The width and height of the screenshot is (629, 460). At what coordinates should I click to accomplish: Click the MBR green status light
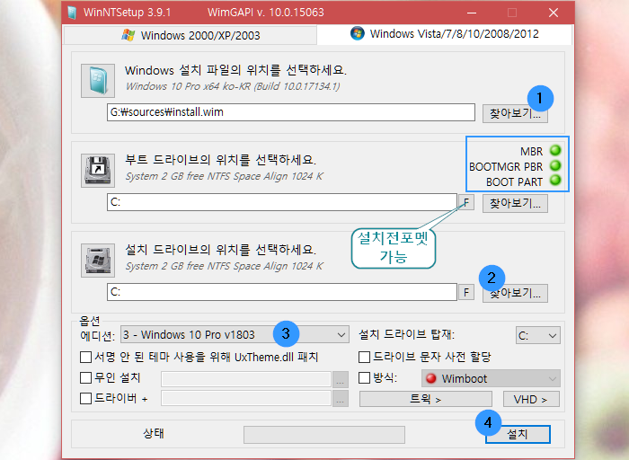coord(555,150)
